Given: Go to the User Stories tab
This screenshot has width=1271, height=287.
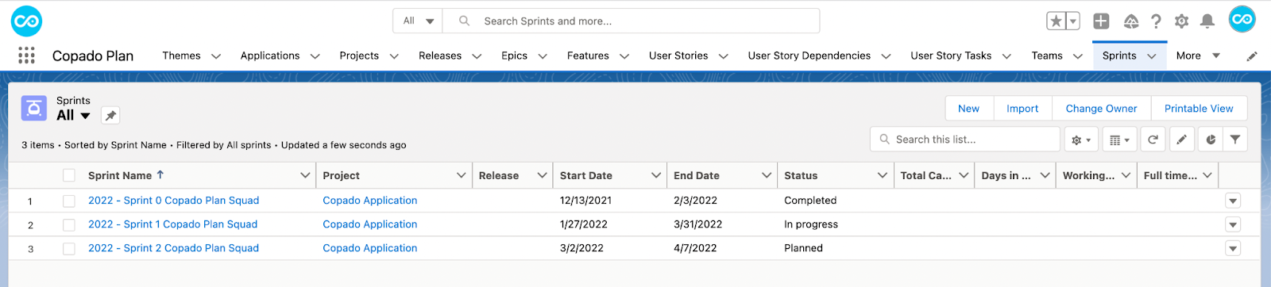Looking at the screenshot, I should 678,55.
